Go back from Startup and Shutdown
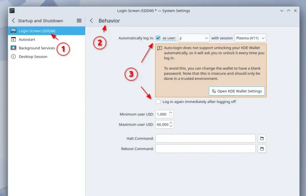Viewport: 306px width, 196px height. [13, 21]
